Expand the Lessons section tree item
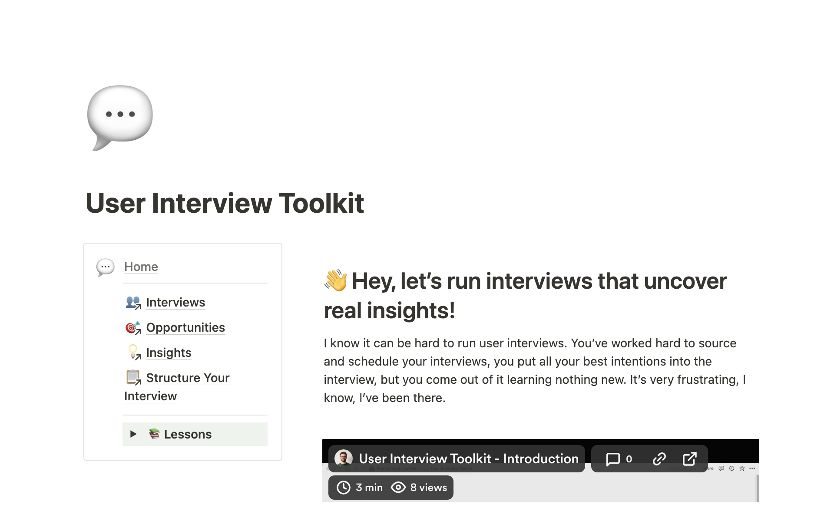 point(132,434)
